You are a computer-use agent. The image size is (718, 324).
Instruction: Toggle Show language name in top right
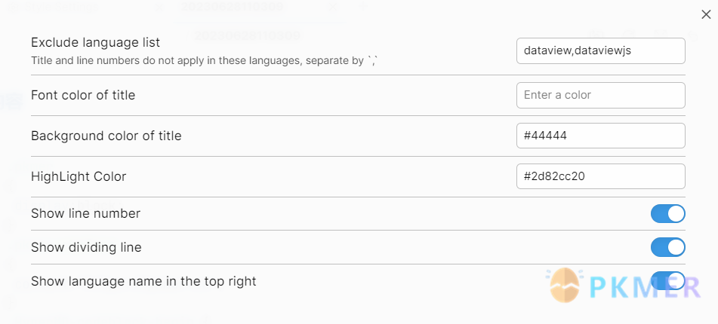tap(667, 281)
